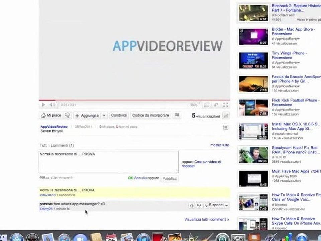Expand the video description chevron
Viewport: 321px width, 241px height.
click(x=226, y=127)
